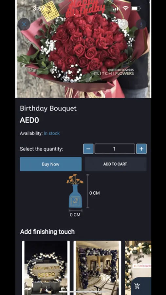This screenshot has width=166, height=295.
Task: Select the navy balloon arch thumbnail
Action: (97, 268)
